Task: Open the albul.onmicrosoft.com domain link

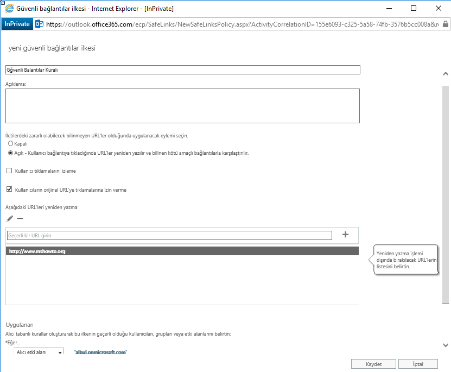Action: pos(100,352)
